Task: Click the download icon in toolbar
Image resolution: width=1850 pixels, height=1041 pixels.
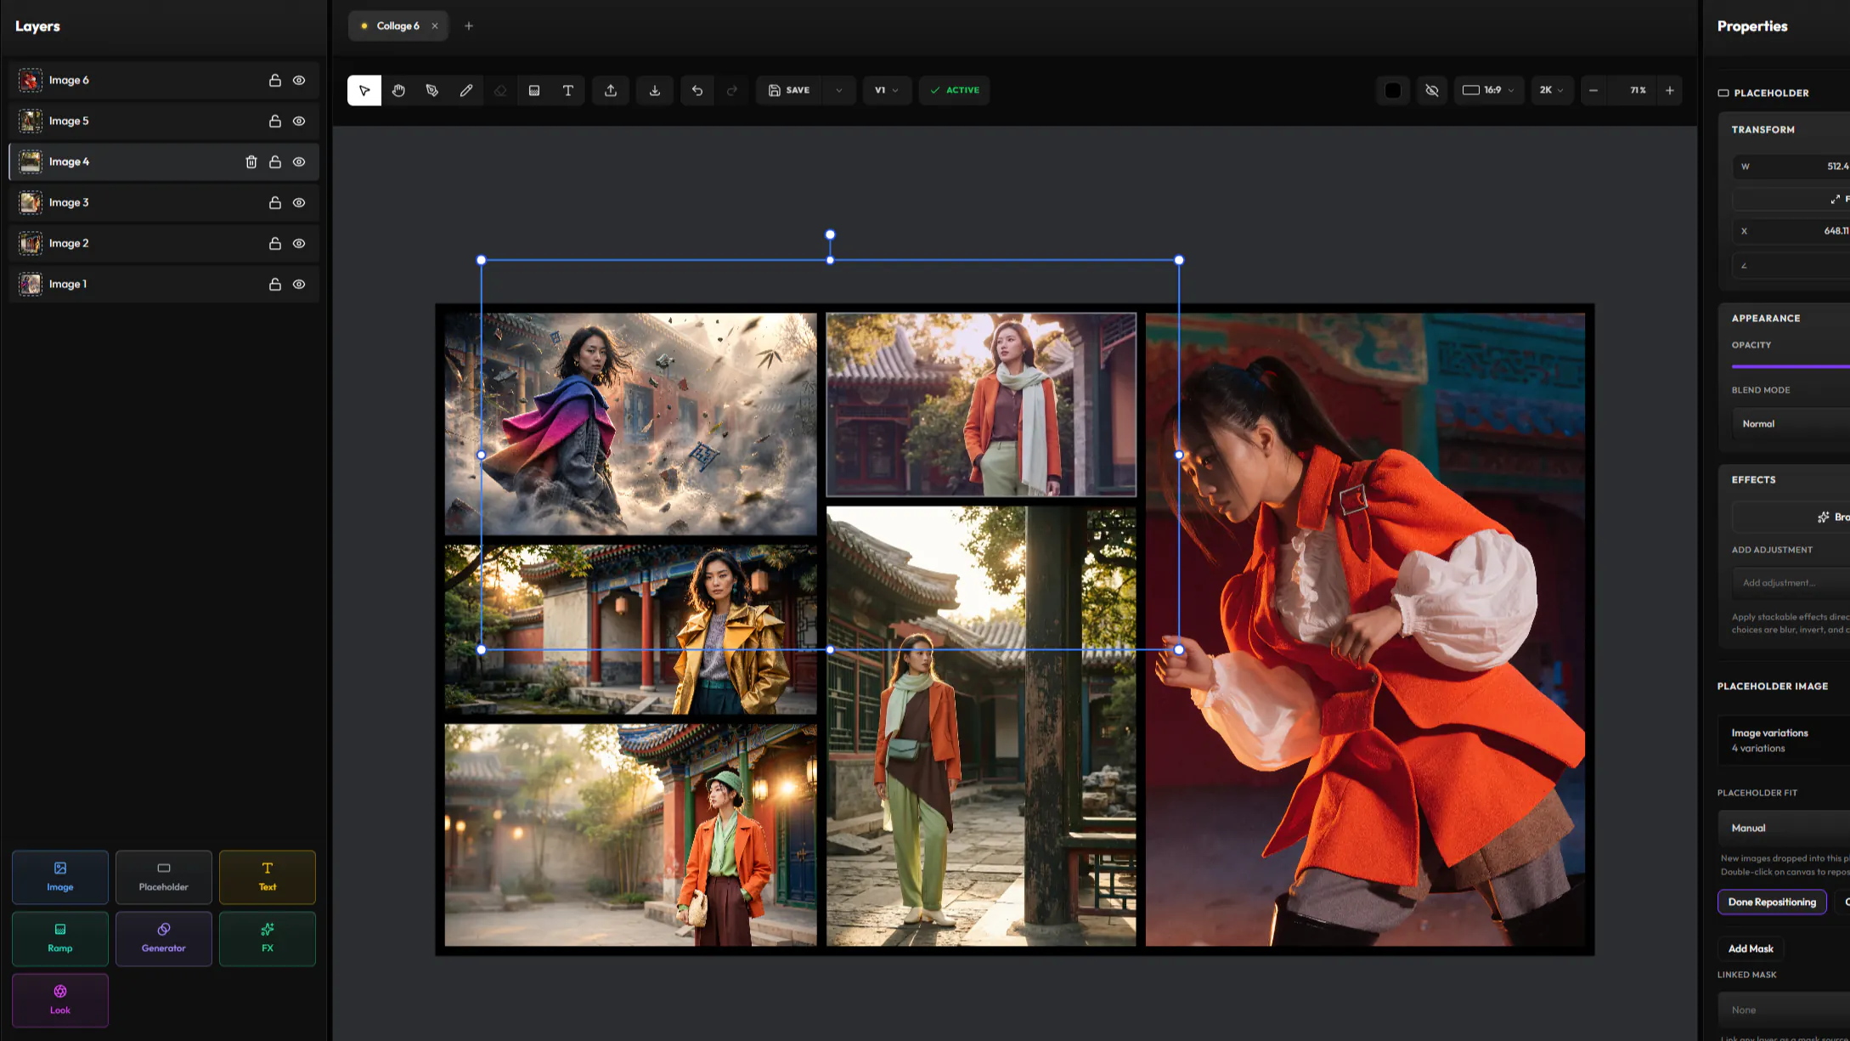Action: [x=655, y=90]
